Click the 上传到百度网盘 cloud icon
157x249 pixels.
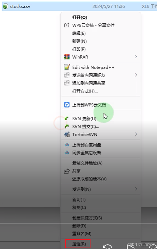(x=67, y=145)
